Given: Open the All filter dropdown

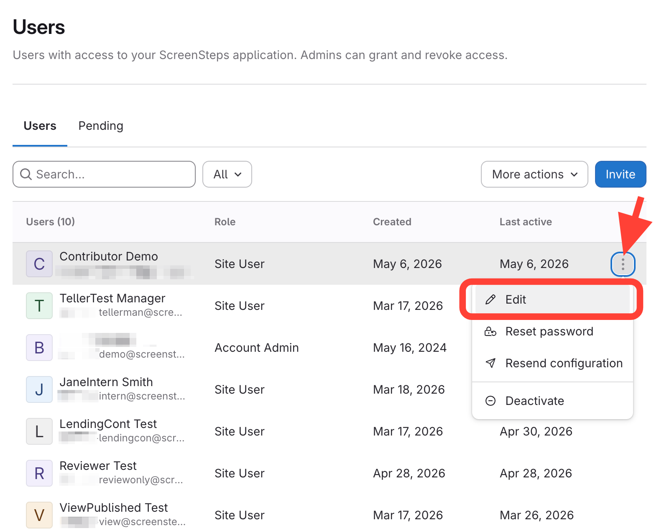Looking at the screenshot, I should [227, 174].
